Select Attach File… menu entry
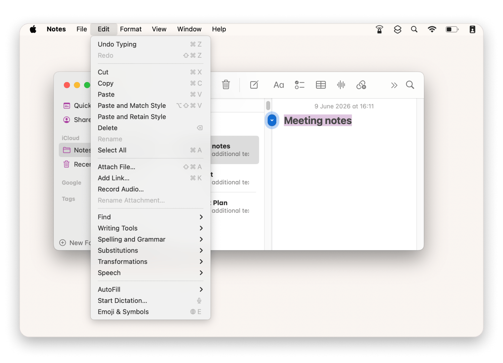Viewport: 503px width, 363px height. (151, 167)
